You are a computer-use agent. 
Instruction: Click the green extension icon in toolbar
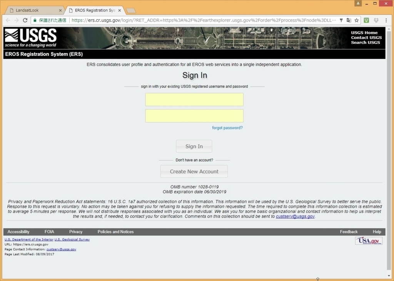[366, 20]
